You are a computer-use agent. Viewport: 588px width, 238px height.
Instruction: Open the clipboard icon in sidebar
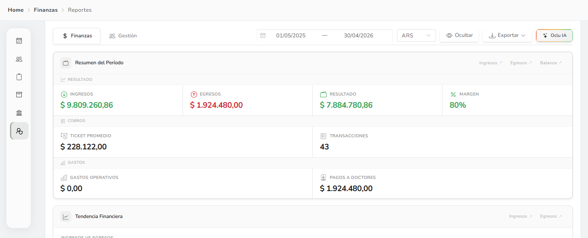coord(19,77)
